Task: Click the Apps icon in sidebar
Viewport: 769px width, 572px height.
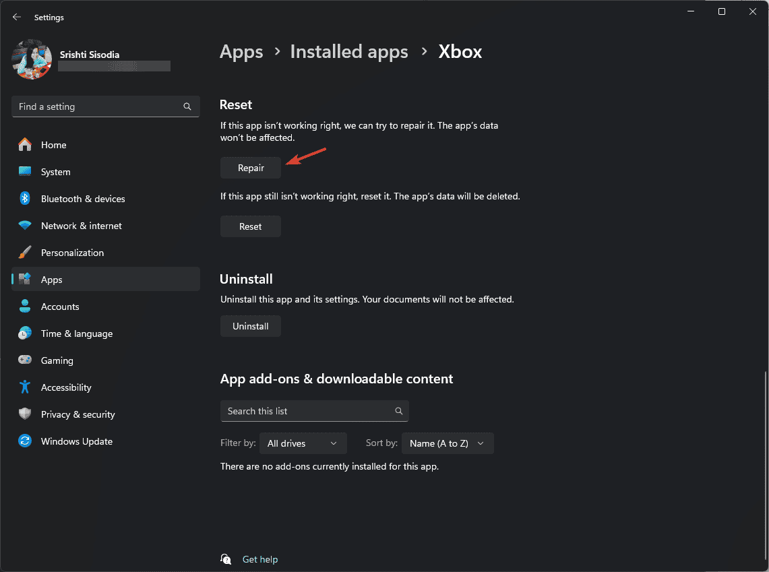Action: tap(25, 280)
